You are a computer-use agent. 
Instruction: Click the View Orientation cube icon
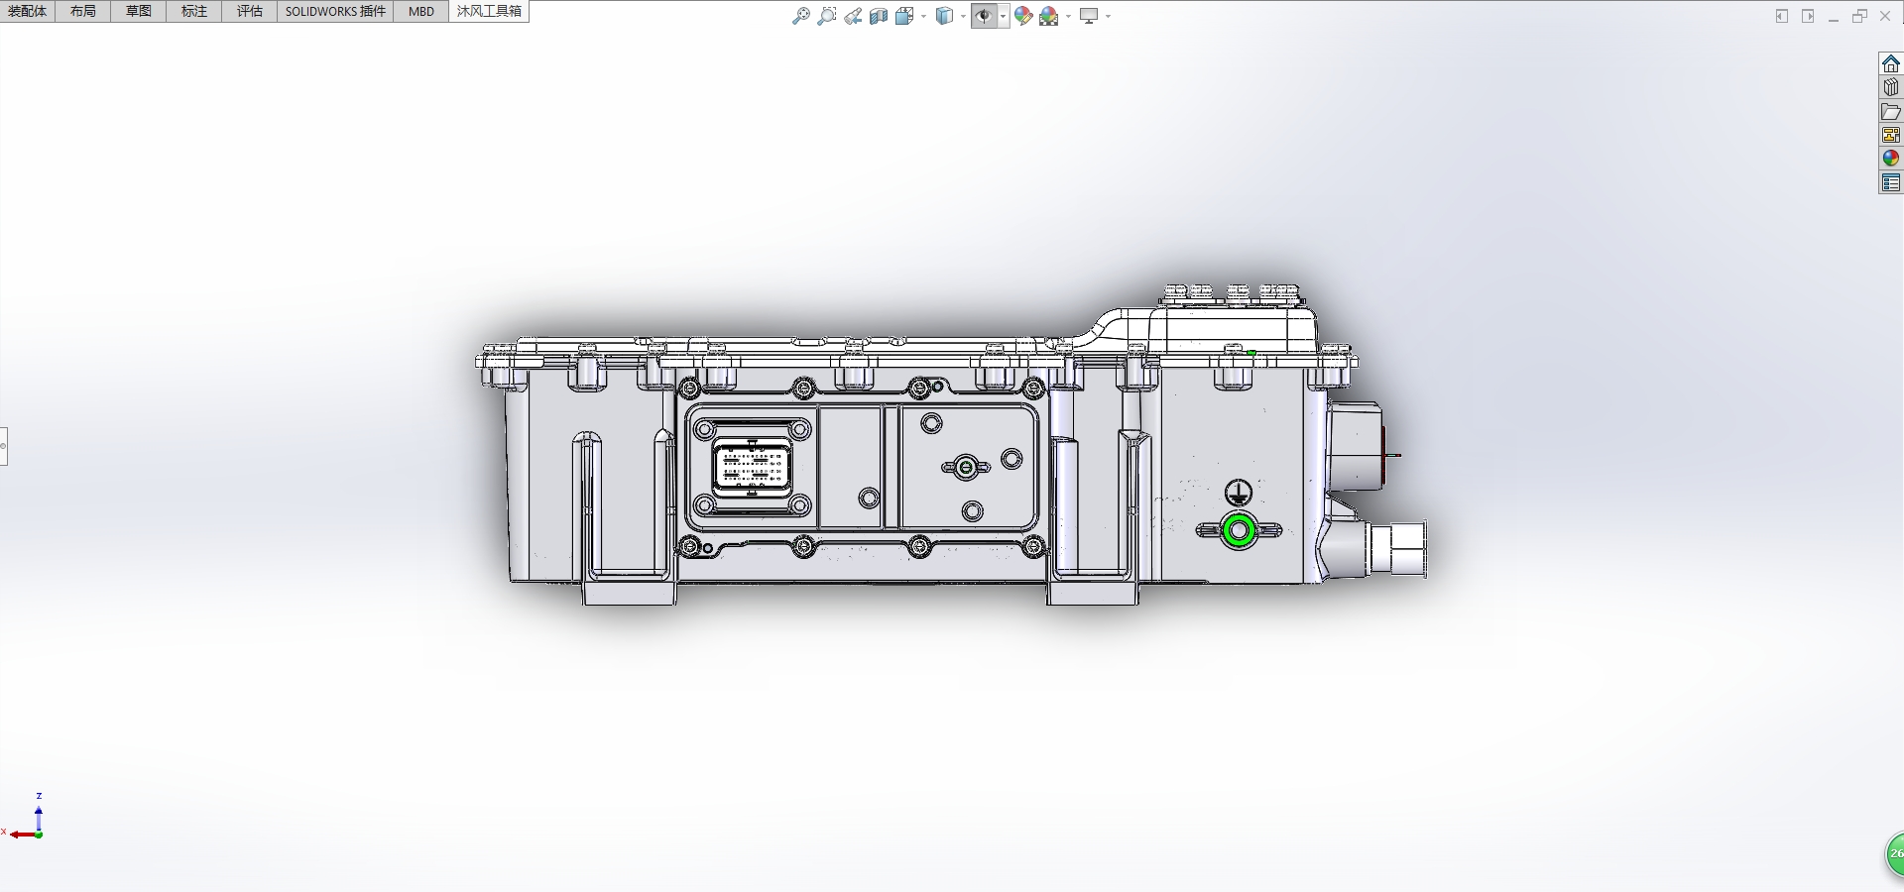904,16
